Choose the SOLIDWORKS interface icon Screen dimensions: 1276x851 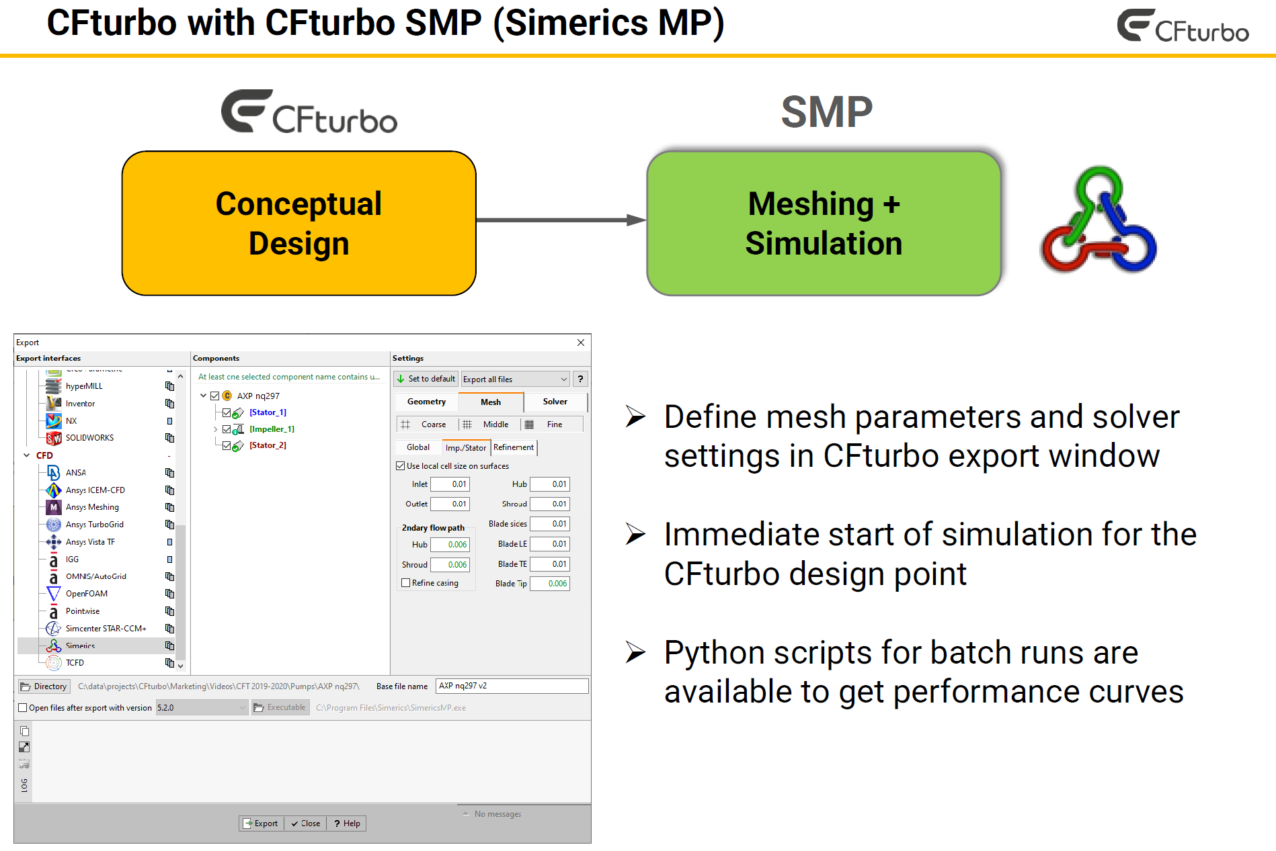point(54,438)
